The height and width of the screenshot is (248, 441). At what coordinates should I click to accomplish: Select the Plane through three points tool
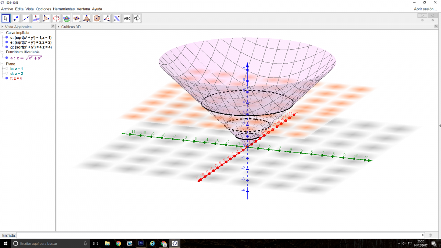click(x=76, y=18)
